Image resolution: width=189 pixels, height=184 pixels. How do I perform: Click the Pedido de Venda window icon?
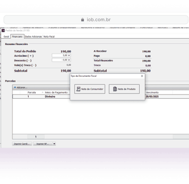[x=3, y=31]
